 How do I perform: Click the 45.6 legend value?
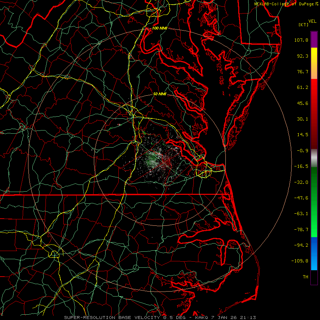tap(303, 103)
